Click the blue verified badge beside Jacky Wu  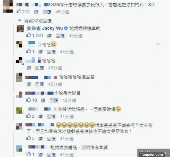pos(66,28)
